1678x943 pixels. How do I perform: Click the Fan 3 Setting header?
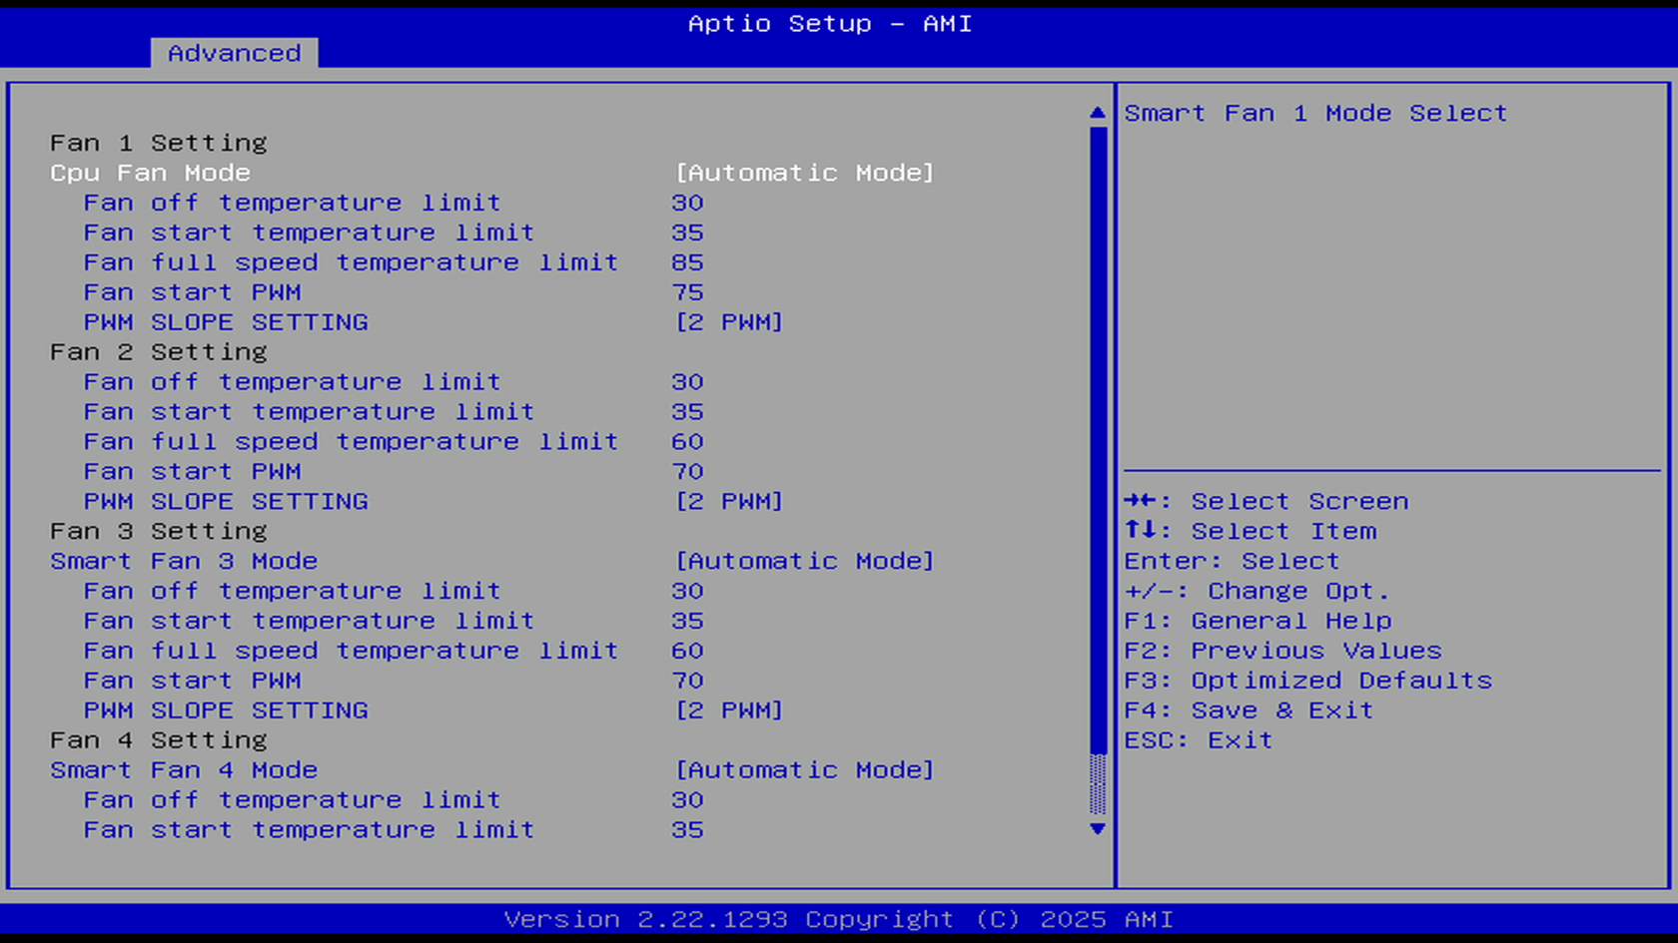[159, 532]
